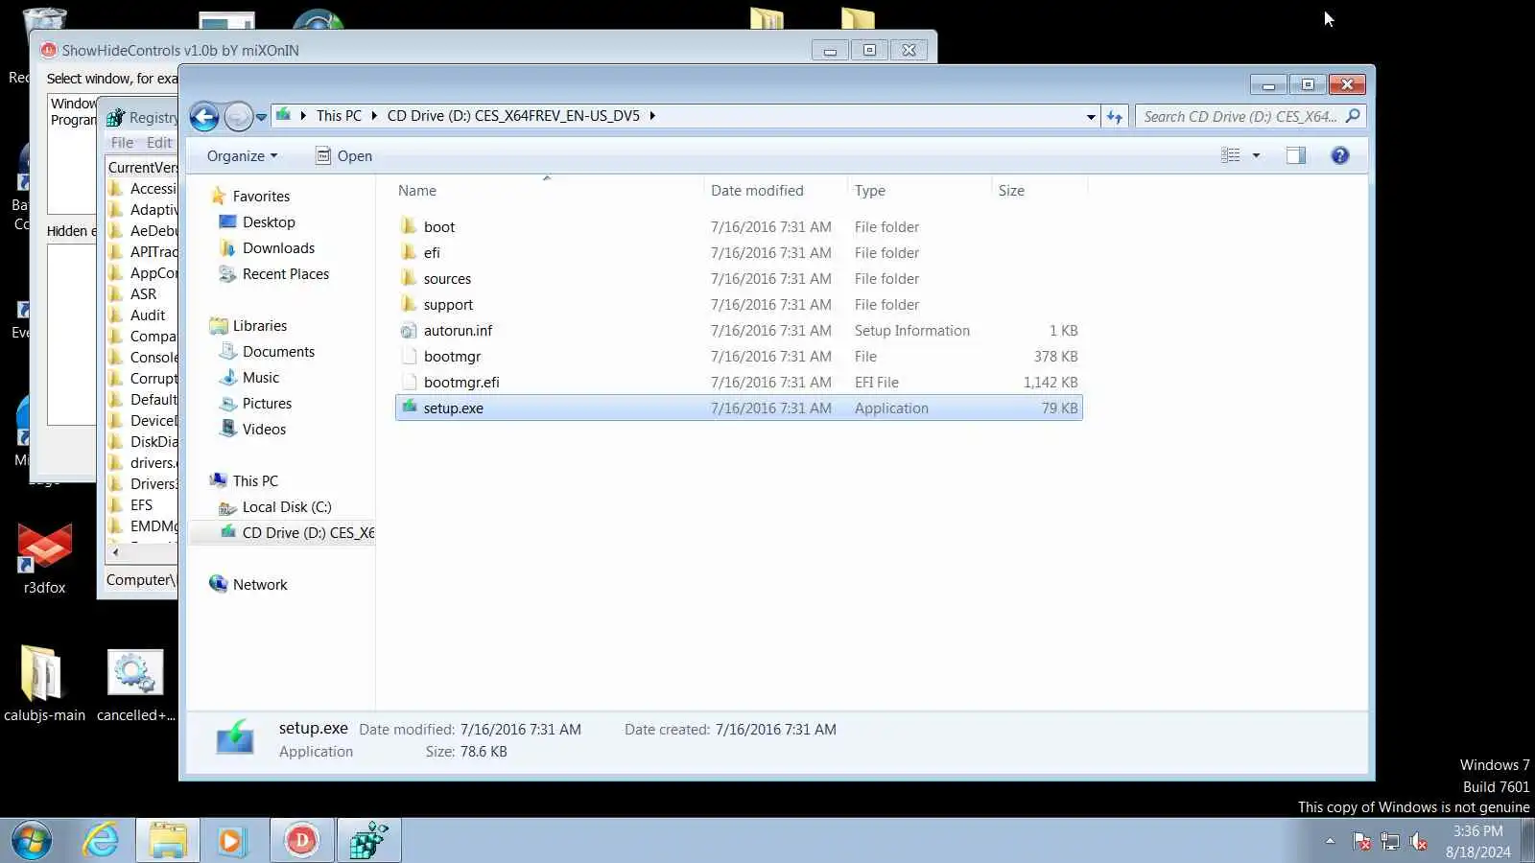1535x863 pixels.
Task: Open Recent Places in navigation pane
Action: [285, 274]
